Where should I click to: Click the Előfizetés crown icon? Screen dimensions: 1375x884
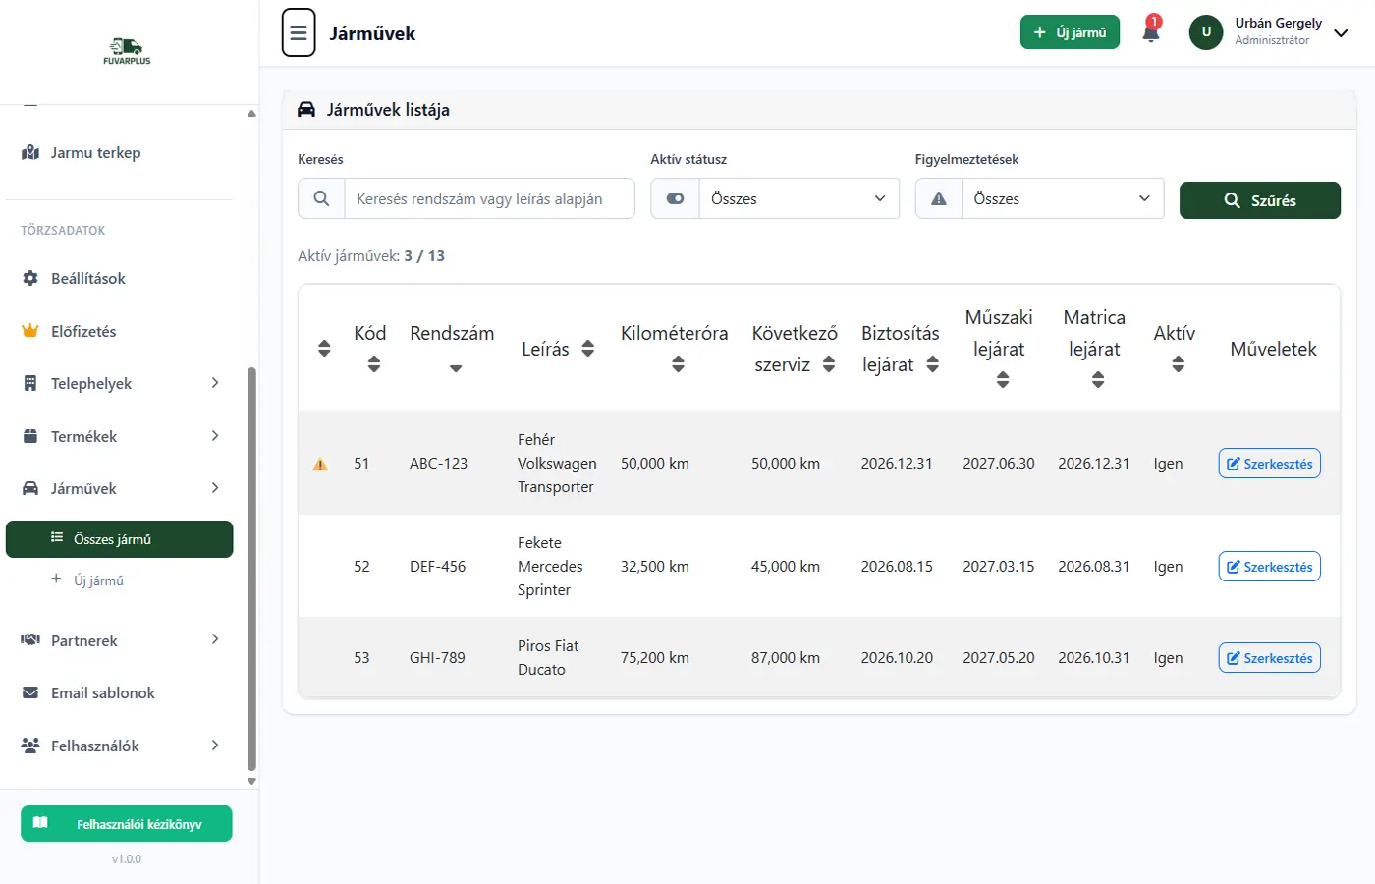30,331
